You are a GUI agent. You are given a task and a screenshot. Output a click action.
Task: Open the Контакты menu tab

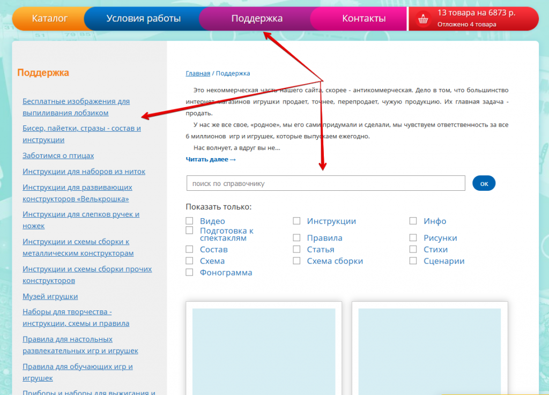click(363, 19)
